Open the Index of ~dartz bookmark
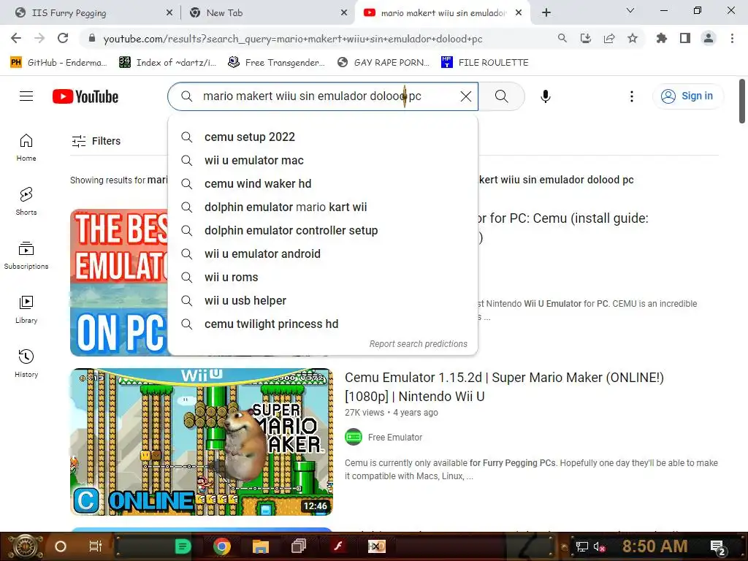Screen dimensions: 748x561 pos(168,63)
